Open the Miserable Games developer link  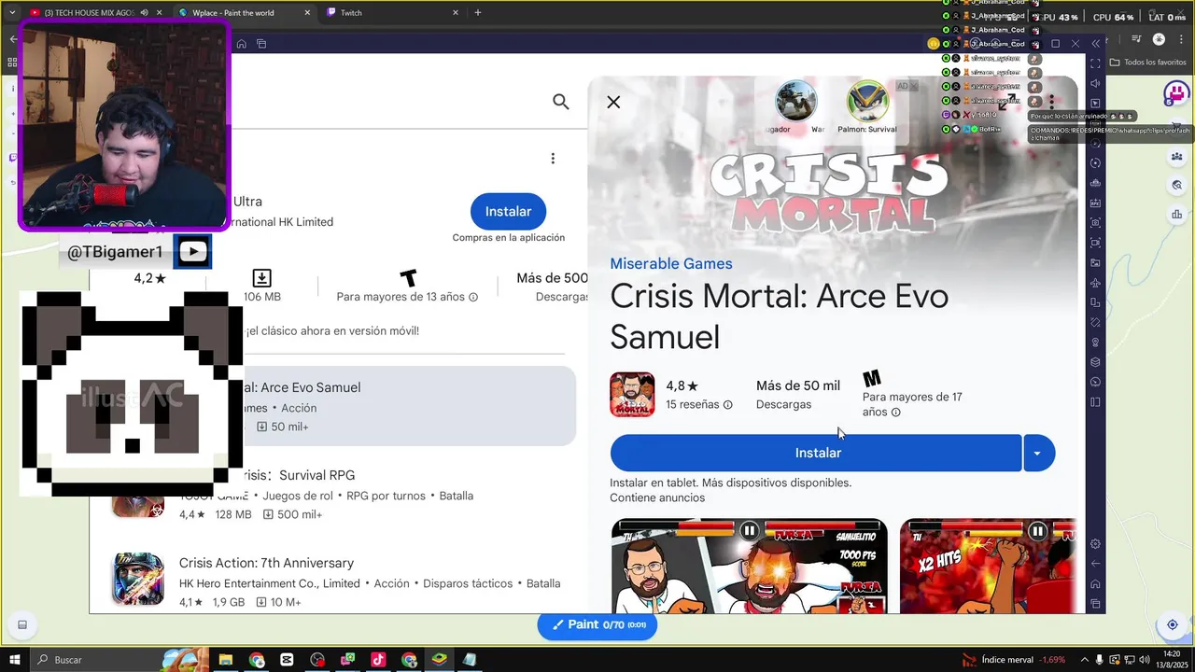(x=671, y=264)
